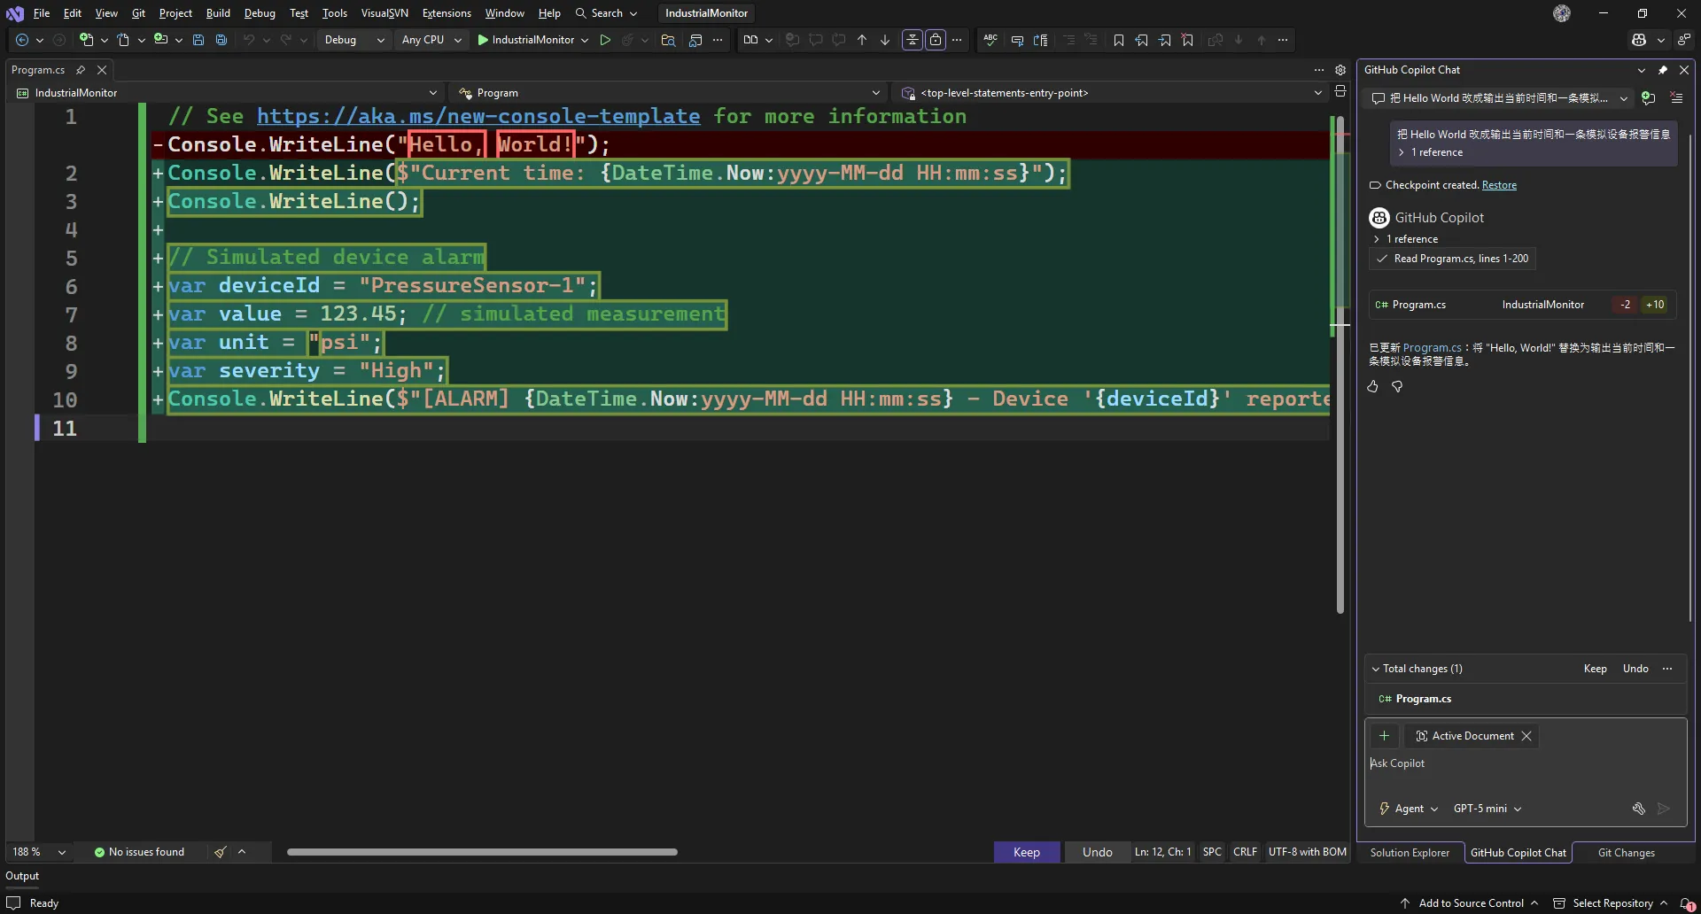Image resolution: width=1701 pixels, height=914 pixels.
Task: Switch to the Git Changes tab
Action: [1626, 853]
